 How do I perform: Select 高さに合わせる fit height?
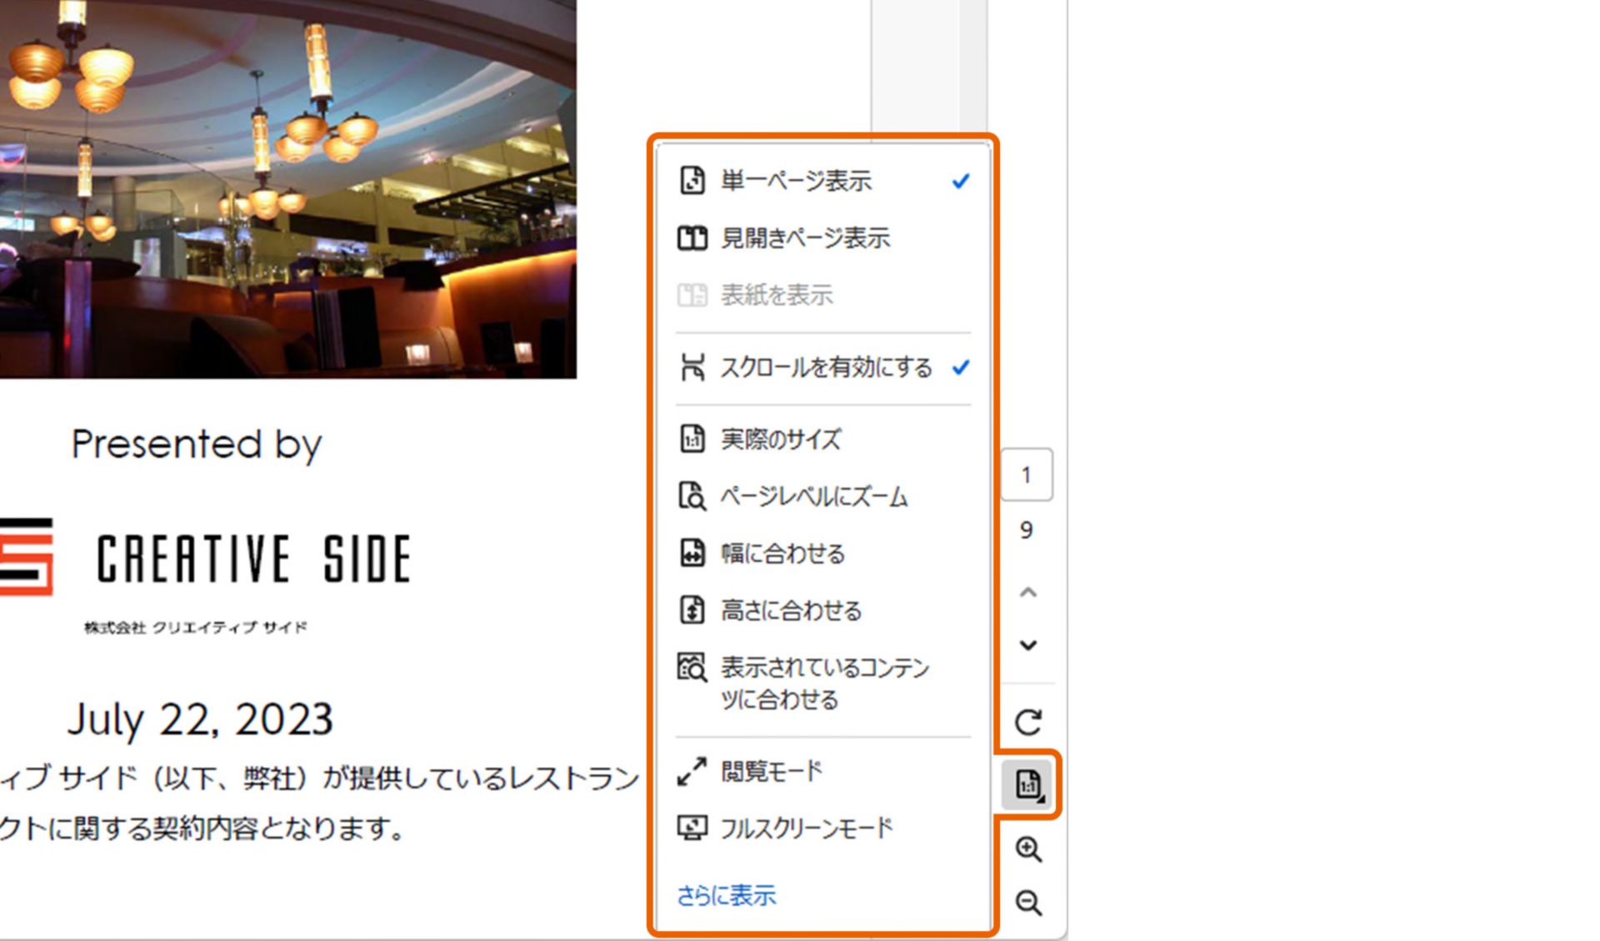pyautogui.click(x=790, y=610)
